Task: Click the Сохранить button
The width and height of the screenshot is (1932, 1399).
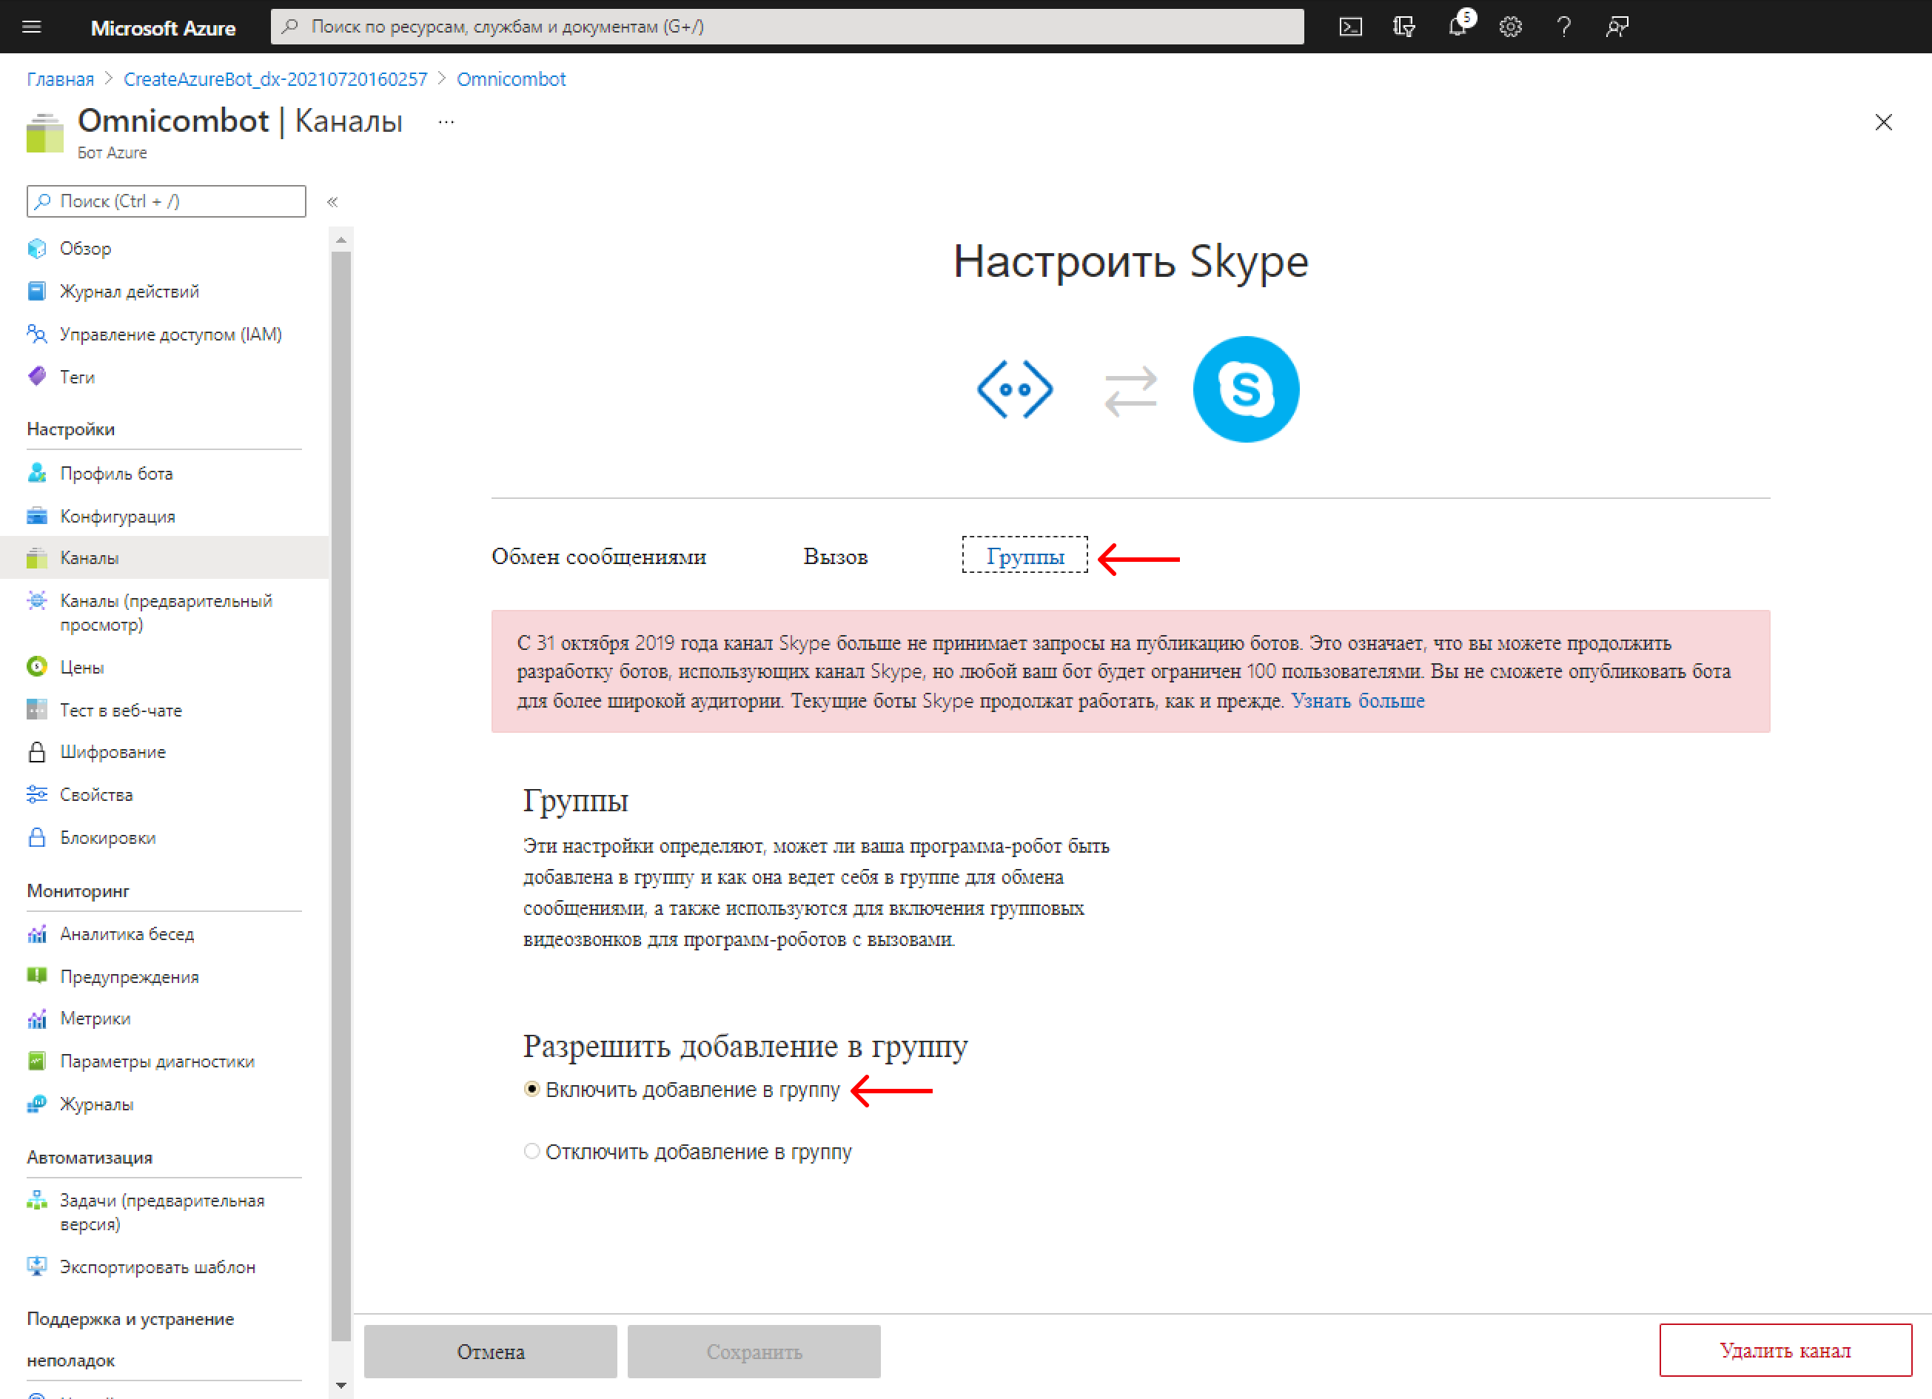Action: pos(754,1352)
